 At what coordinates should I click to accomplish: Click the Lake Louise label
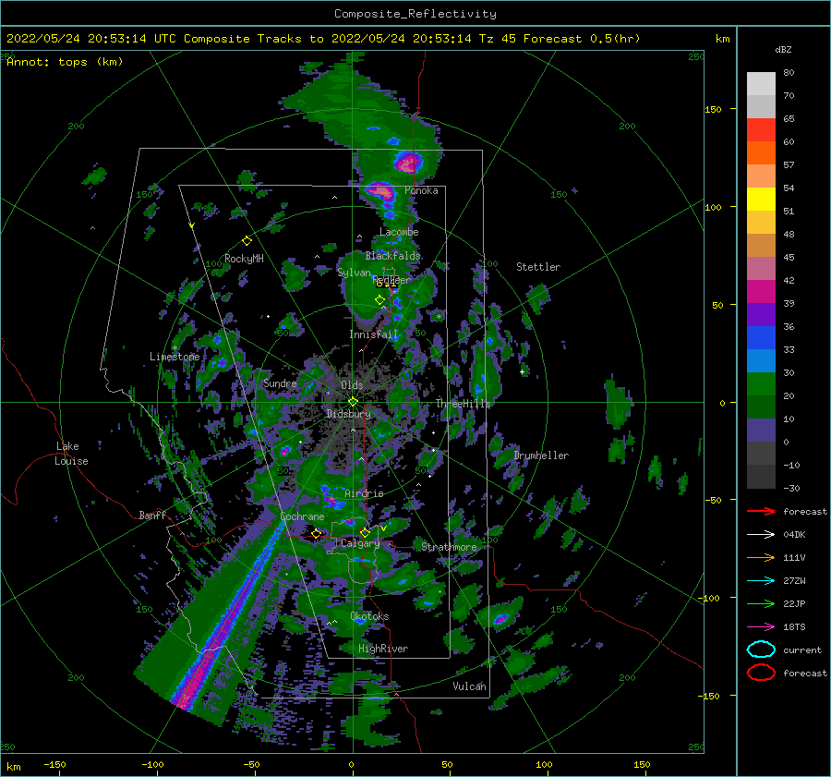pyautogui.click(x=71, y=454)
